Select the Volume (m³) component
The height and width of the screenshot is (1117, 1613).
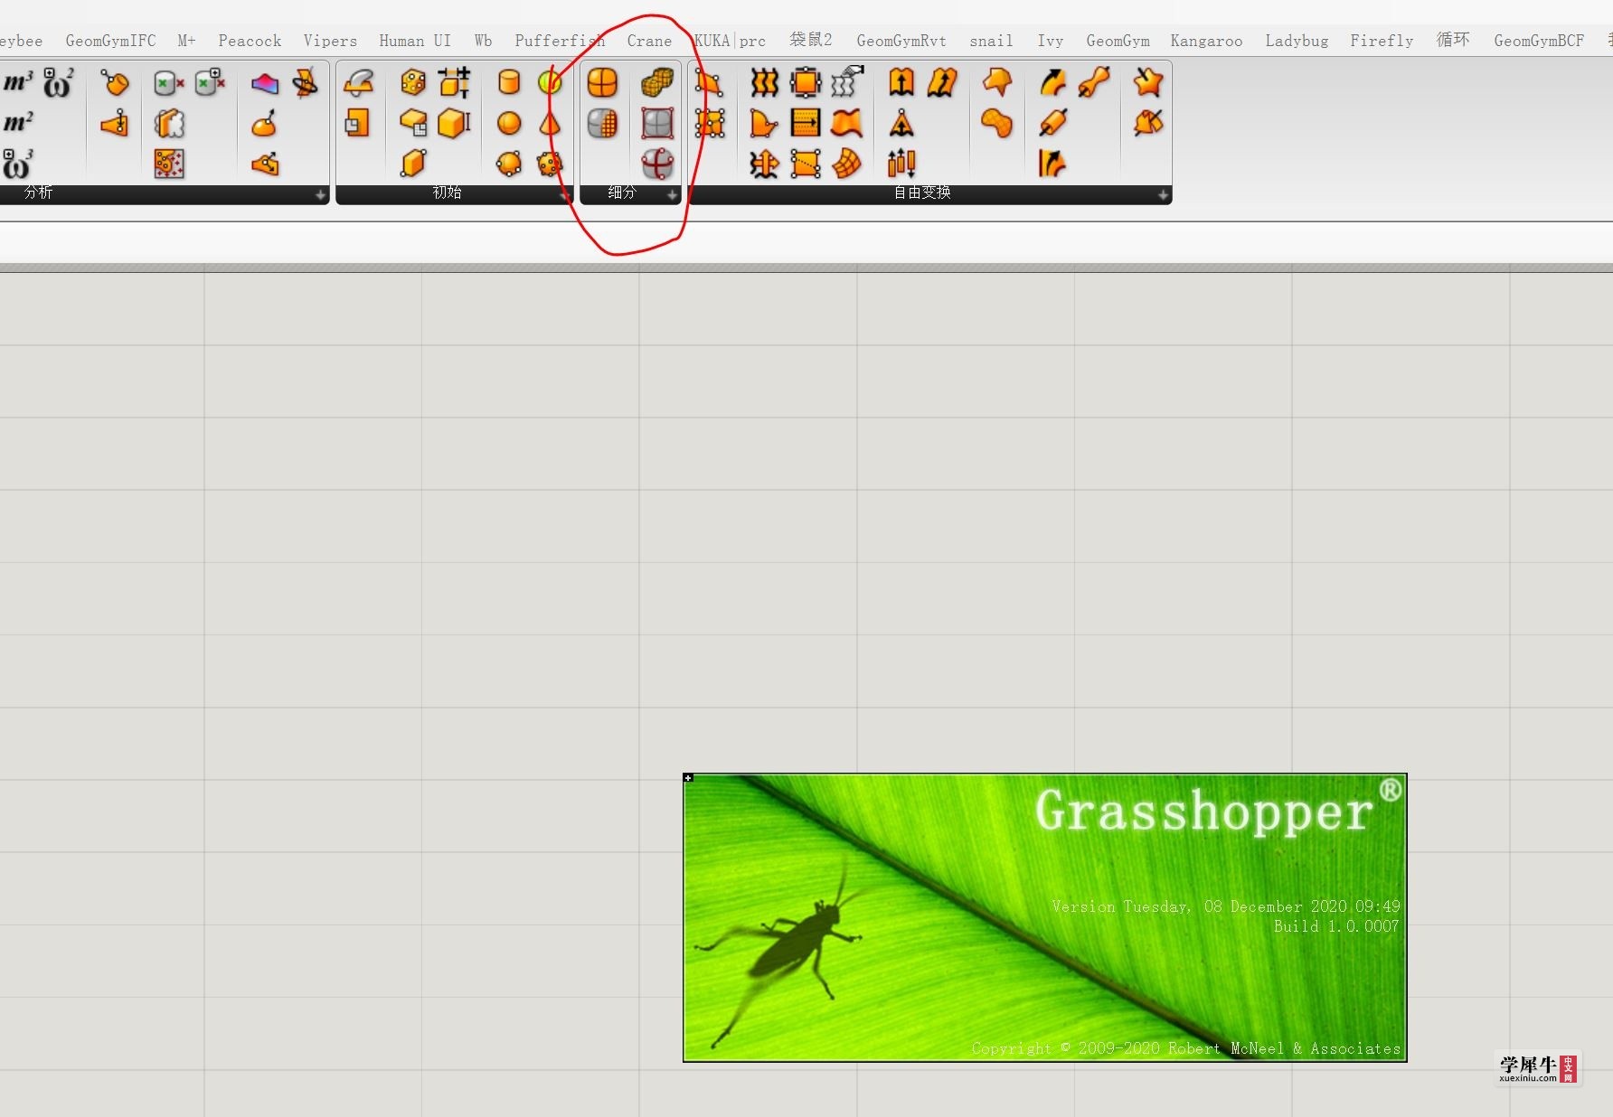(18, 83)
